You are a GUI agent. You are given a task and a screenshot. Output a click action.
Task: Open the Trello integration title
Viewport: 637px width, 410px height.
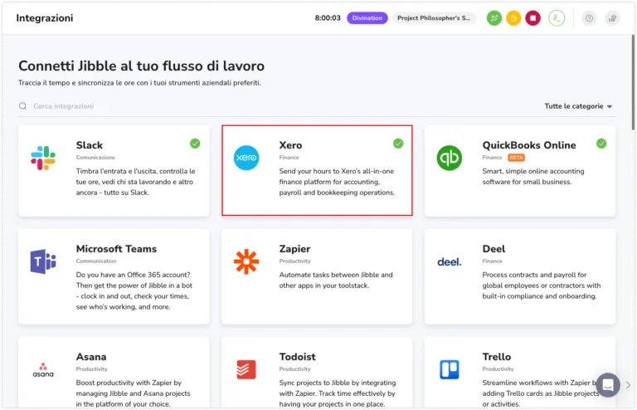point(497,357)
